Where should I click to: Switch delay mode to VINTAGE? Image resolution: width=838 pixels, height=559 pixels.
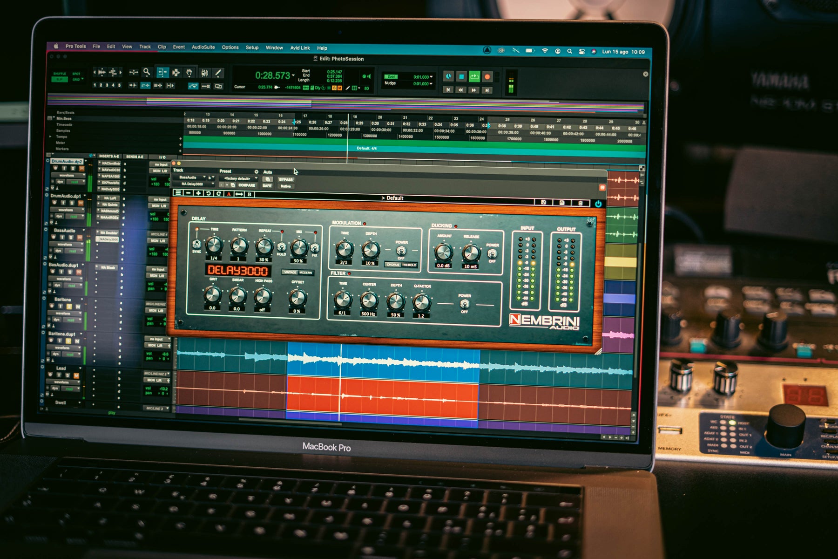(290, 272)
